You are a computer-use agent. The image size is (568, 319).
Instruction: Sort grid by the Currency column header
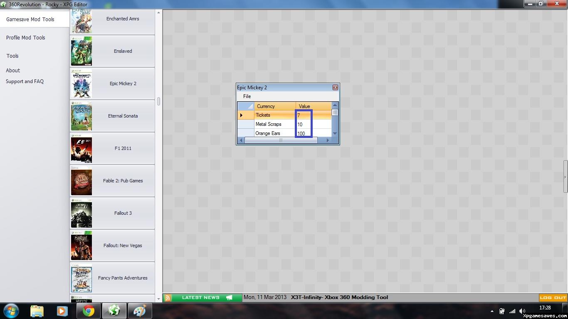tap(274, 106)
